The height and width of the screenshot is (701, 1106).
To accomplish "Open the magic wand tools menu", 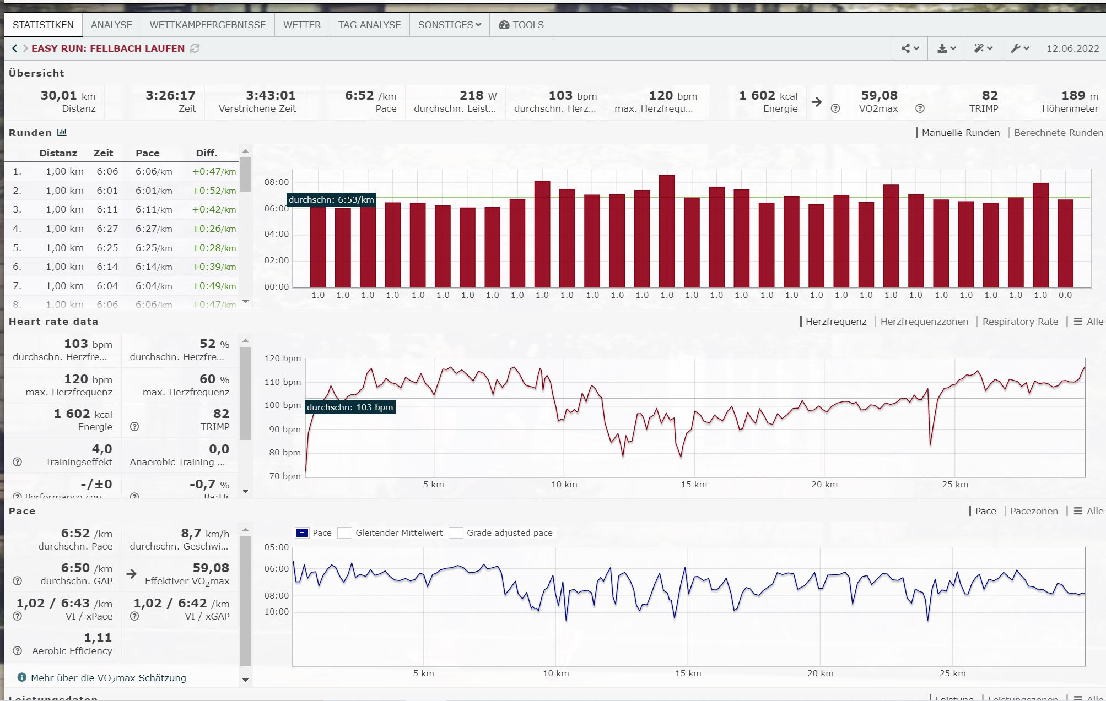I will [983, 48].
